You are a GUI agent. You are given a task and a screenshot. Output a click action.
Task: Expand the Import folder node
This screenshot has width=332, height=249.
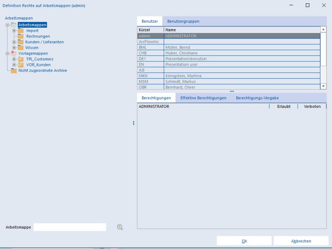tap(14, 31)
